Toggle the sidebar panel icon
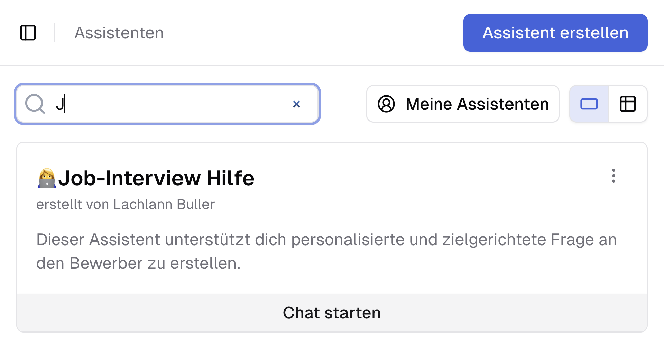664x346 pixels. pos(28,33)
